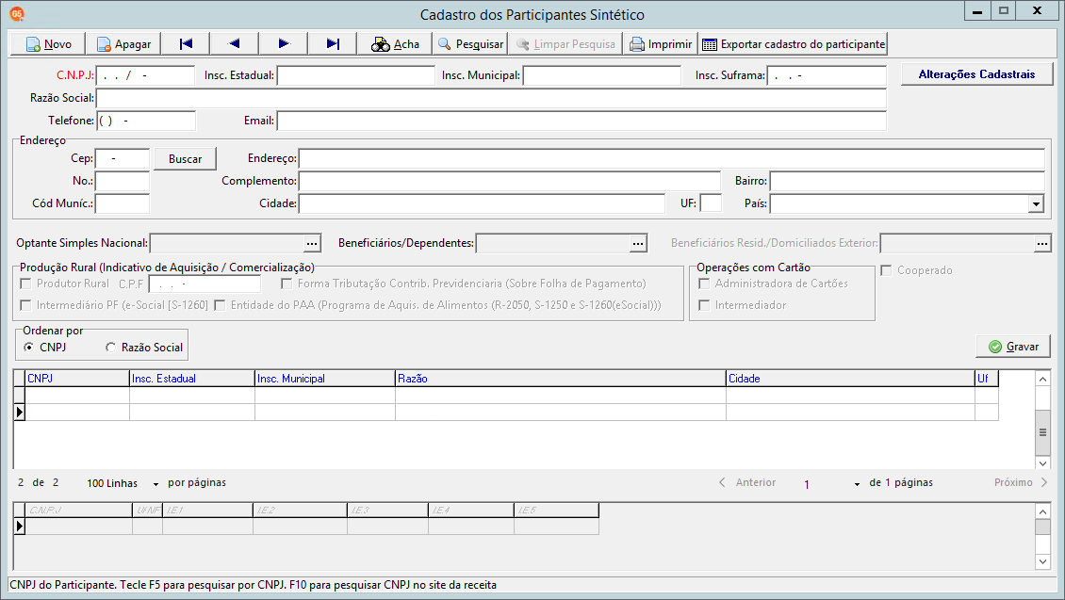Expand the 100 Linhas per page dropdown

pos(156,483)
